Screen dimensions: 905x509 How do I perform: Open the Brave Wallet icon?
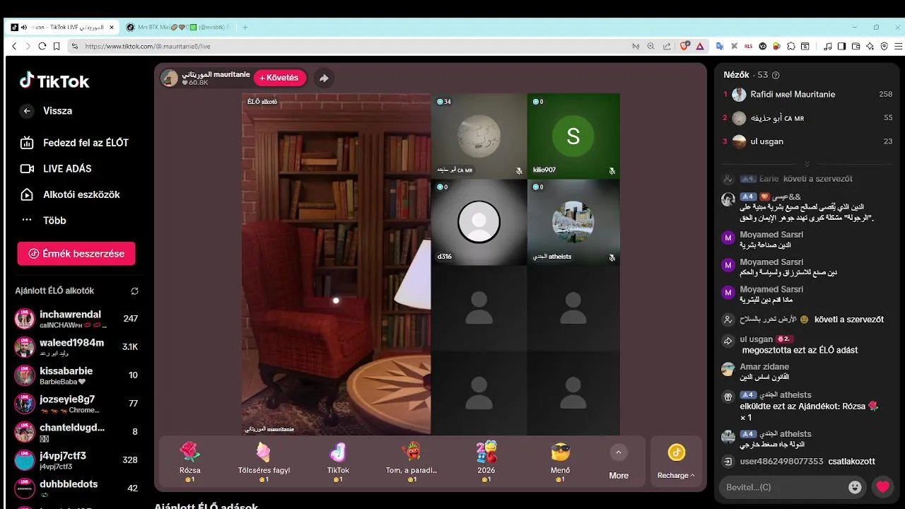tap(856, 46)
